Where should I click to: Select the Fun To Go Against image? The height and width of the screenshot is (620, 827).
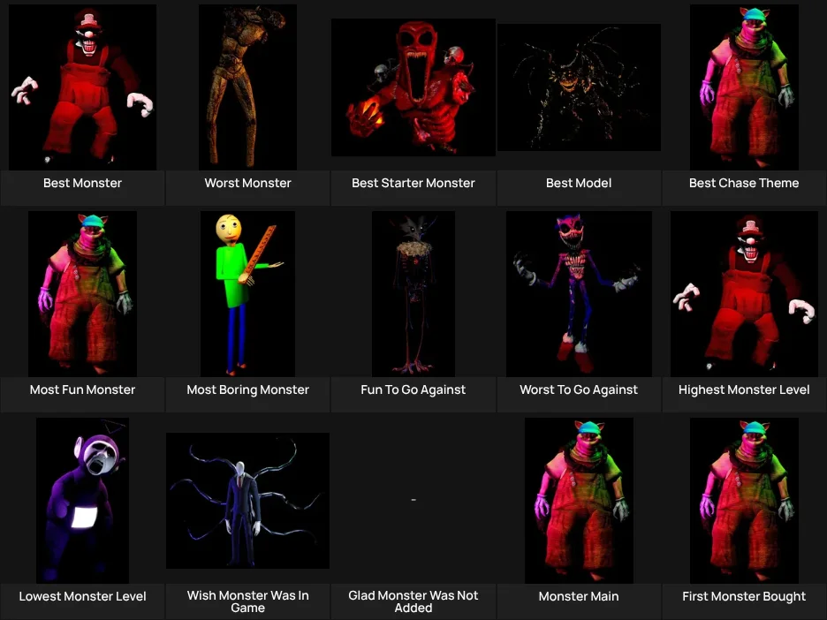pos(413,293)
